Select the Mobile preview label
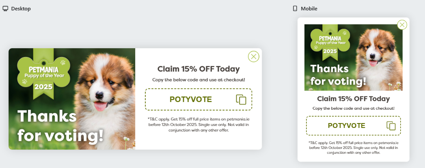This screenshot has height=168, width=425. coord(309,9)
